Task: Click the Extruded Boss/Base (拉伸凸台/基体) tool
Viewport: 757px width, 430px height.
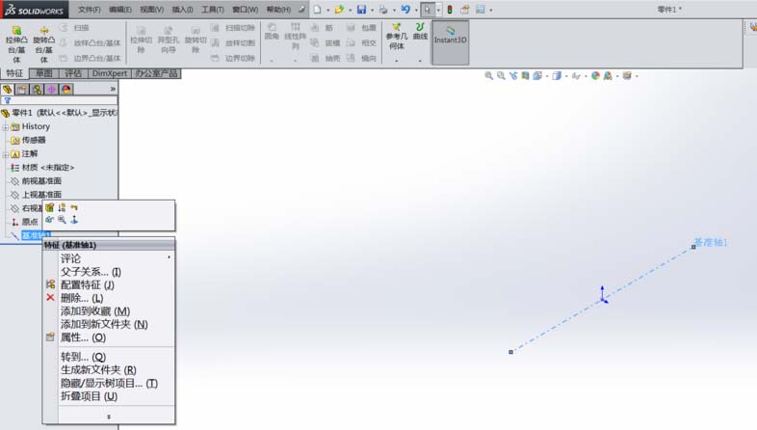Action: coord(16,44)
